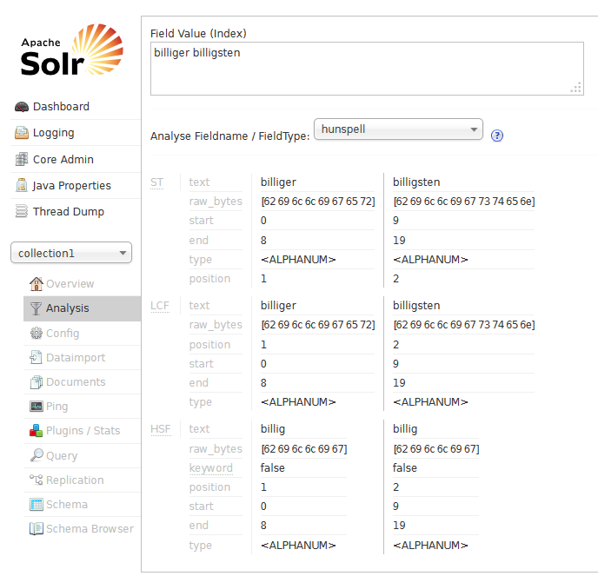Click the HSF filter abbreviation
This screenshot has height=576, width=598.
[x=159, y=428]
